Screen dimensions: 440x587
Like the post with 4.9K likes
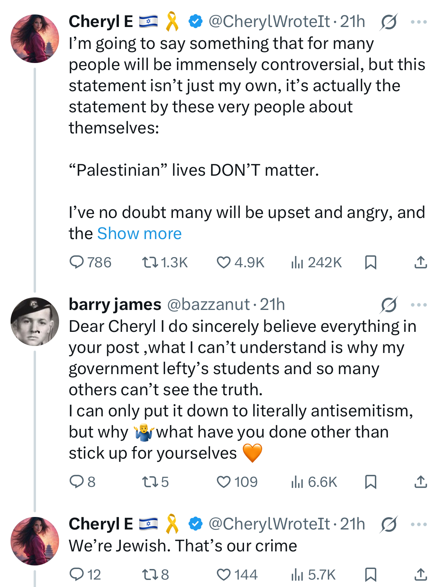(241, 262)
